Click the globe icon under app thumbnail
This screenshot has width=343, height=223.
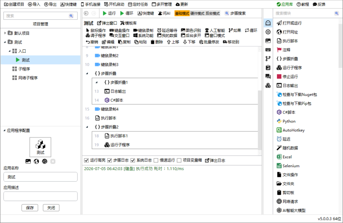(36, 162)
